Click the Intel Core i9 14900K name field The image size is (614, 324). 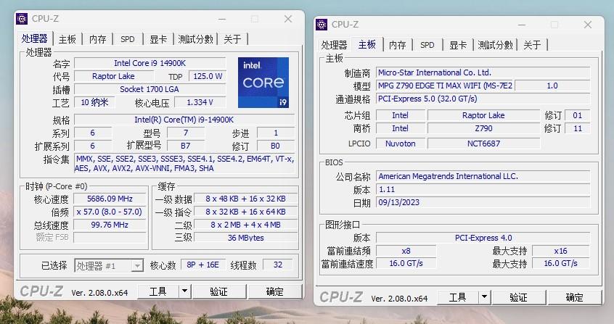click(x=150, y=63)
